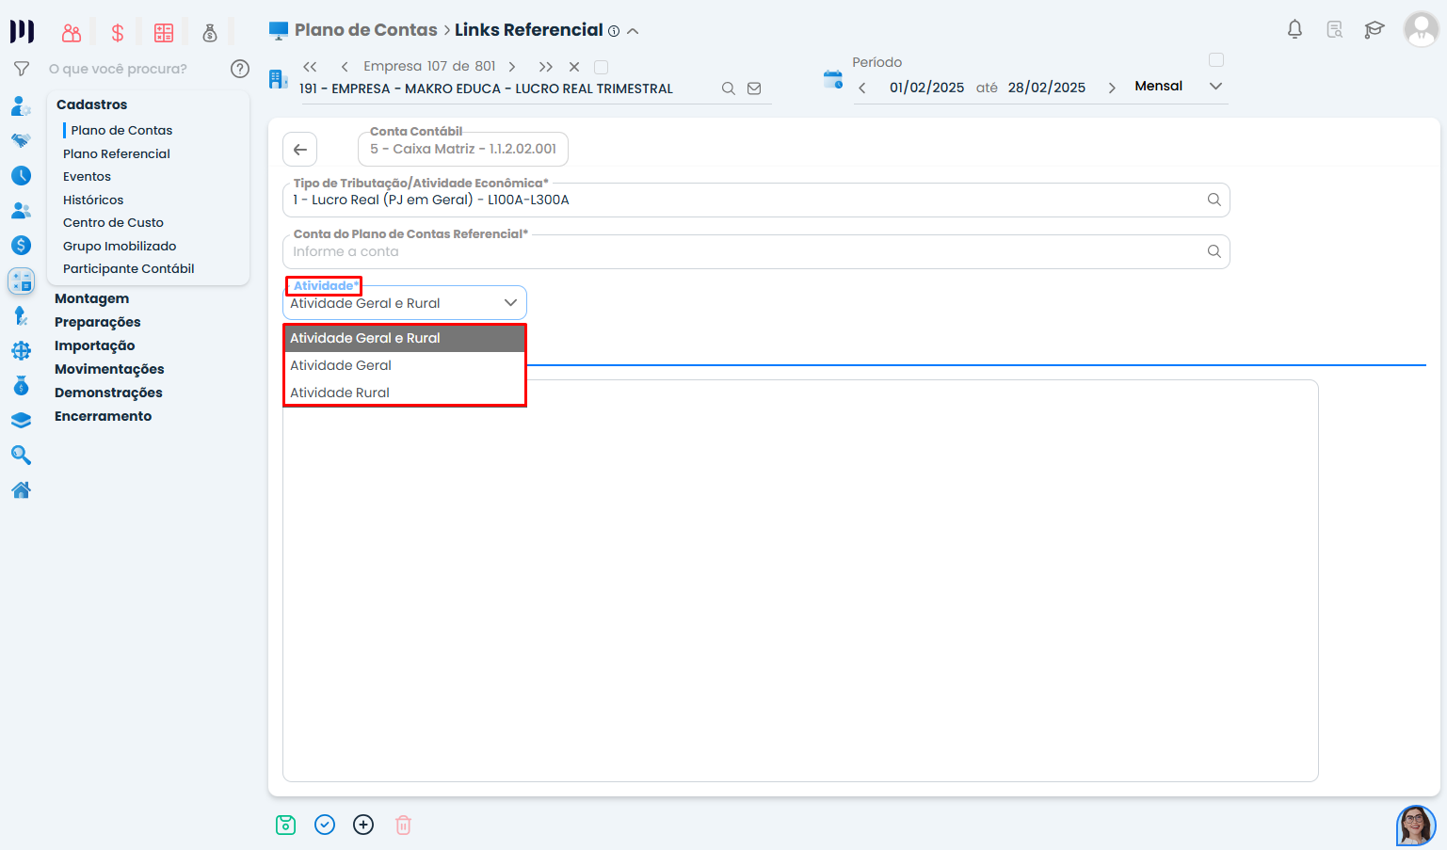
Task: Open Históricos menu item
Action: [93, 200]
